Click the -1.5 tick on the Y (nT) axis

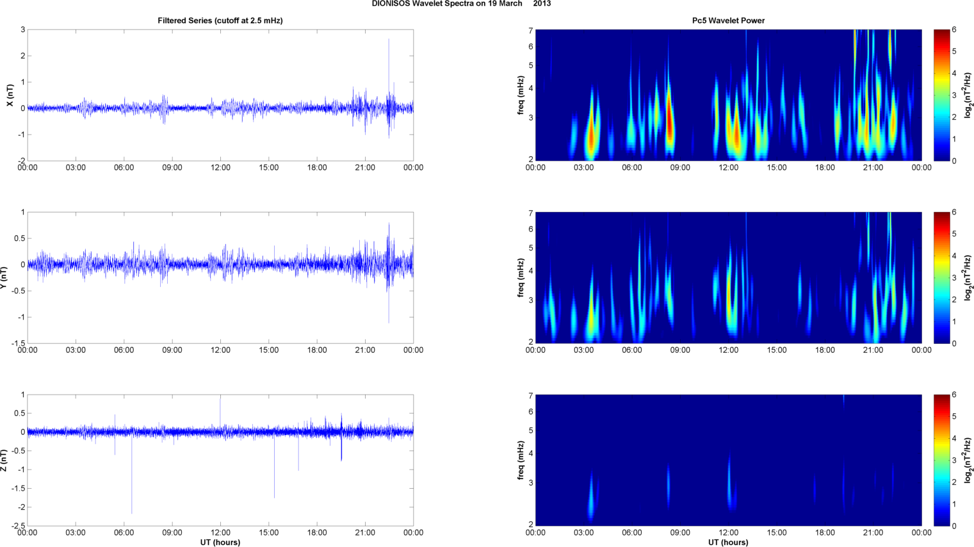click(17, 343)
